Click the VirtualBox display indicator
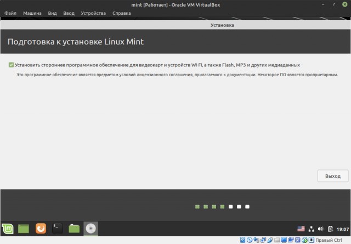The width and height of the screenshot is (351, 244). 284,240
